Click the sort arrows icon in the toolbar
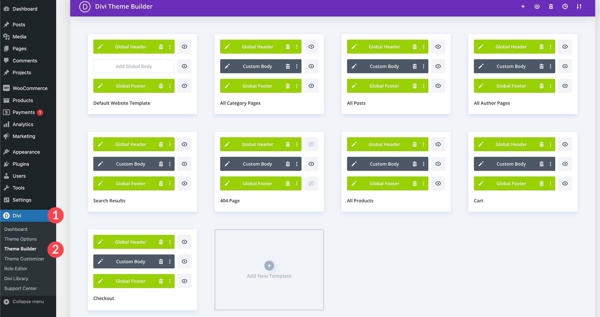 pos(579,6)
